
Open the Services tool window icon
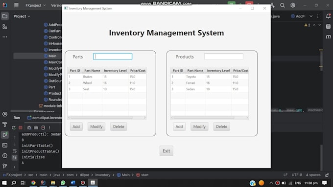pyautogui.click(x=5, y=114)
